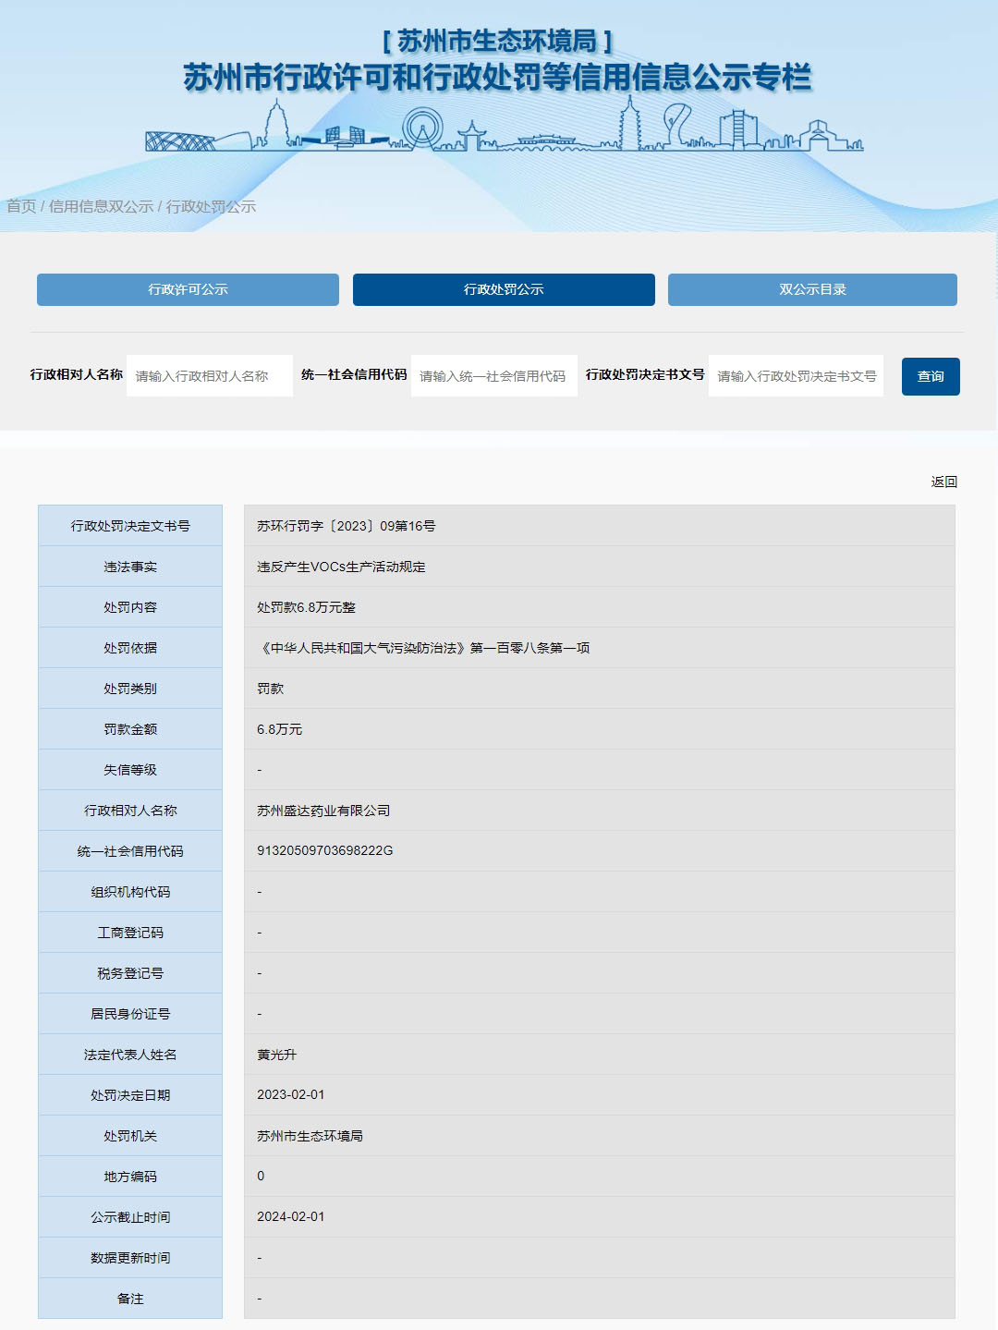The width and height of the screenshot is (998, 1330).
Task: Click the 苏州市行政许可和行政处罚等信用信息公示专栏 banner heading
Action: coord(497,78)
